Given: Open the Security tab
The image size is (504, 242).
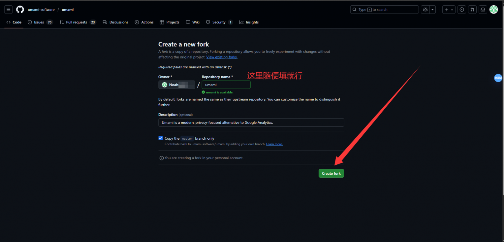Looking at the screenshot, I should (219, 22).
